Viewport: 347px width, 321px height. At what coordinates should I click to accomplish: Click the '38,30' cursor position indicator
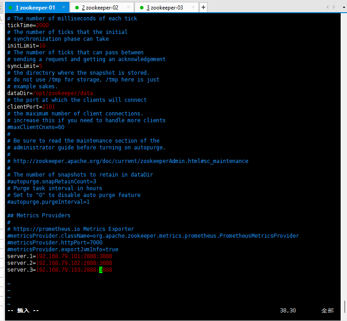288,311
